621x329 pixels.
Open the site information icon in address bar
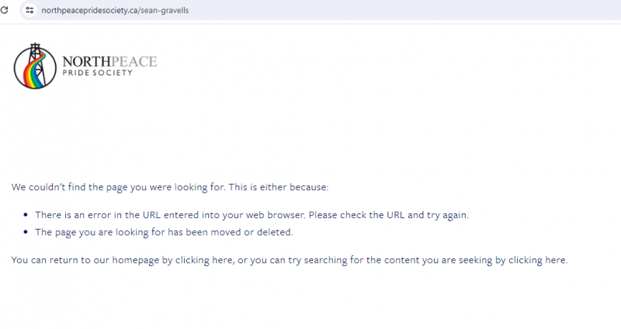pyautogui.click(x=29, y=10)
